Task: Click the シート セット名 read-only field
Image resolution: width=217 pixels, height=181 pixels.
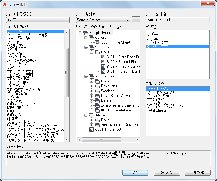Action: pos(178,20)
